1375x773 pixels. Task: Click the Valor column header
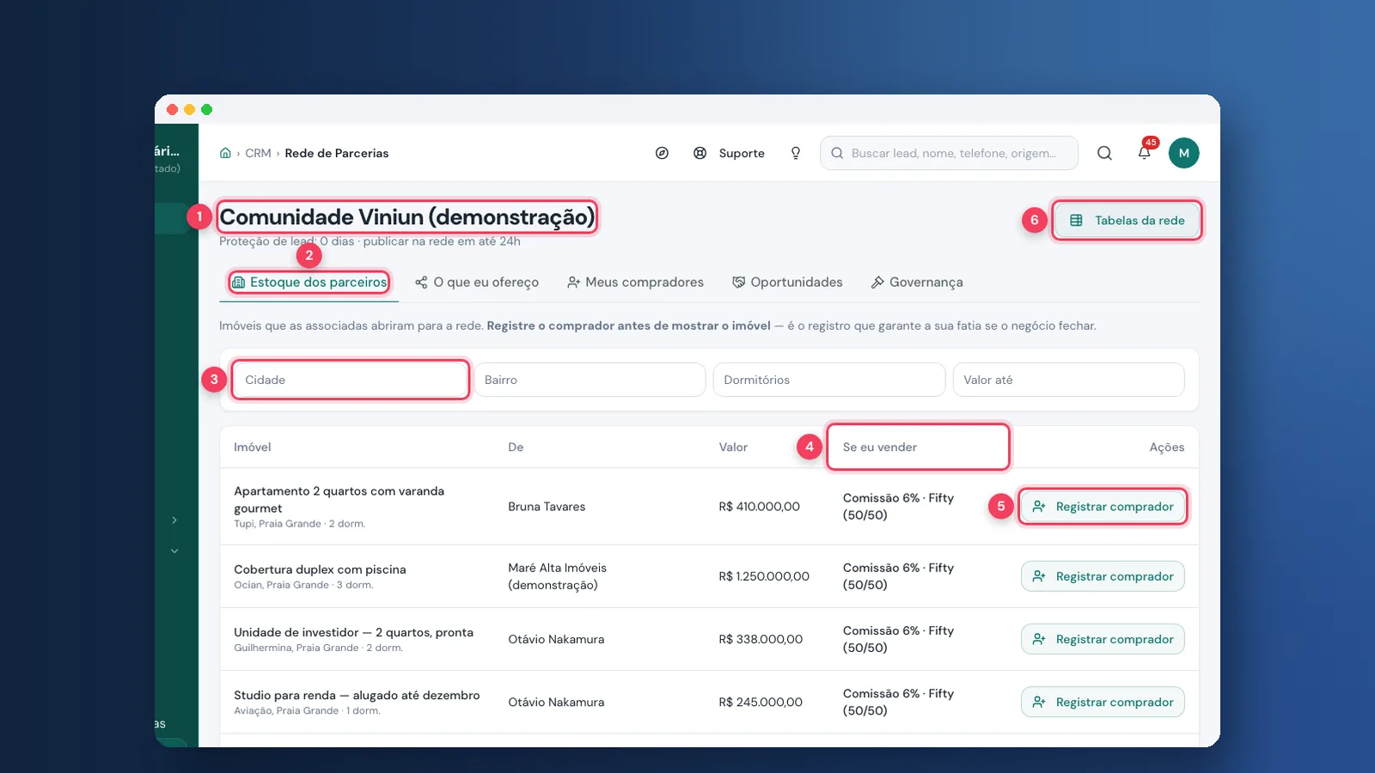tap(733, 447)
